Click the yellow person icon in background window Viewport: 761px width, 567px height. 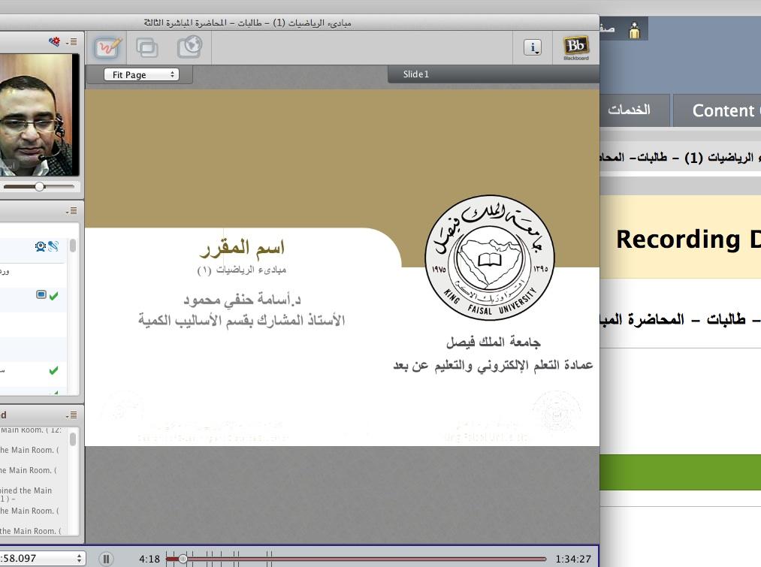tap(634, 31)
